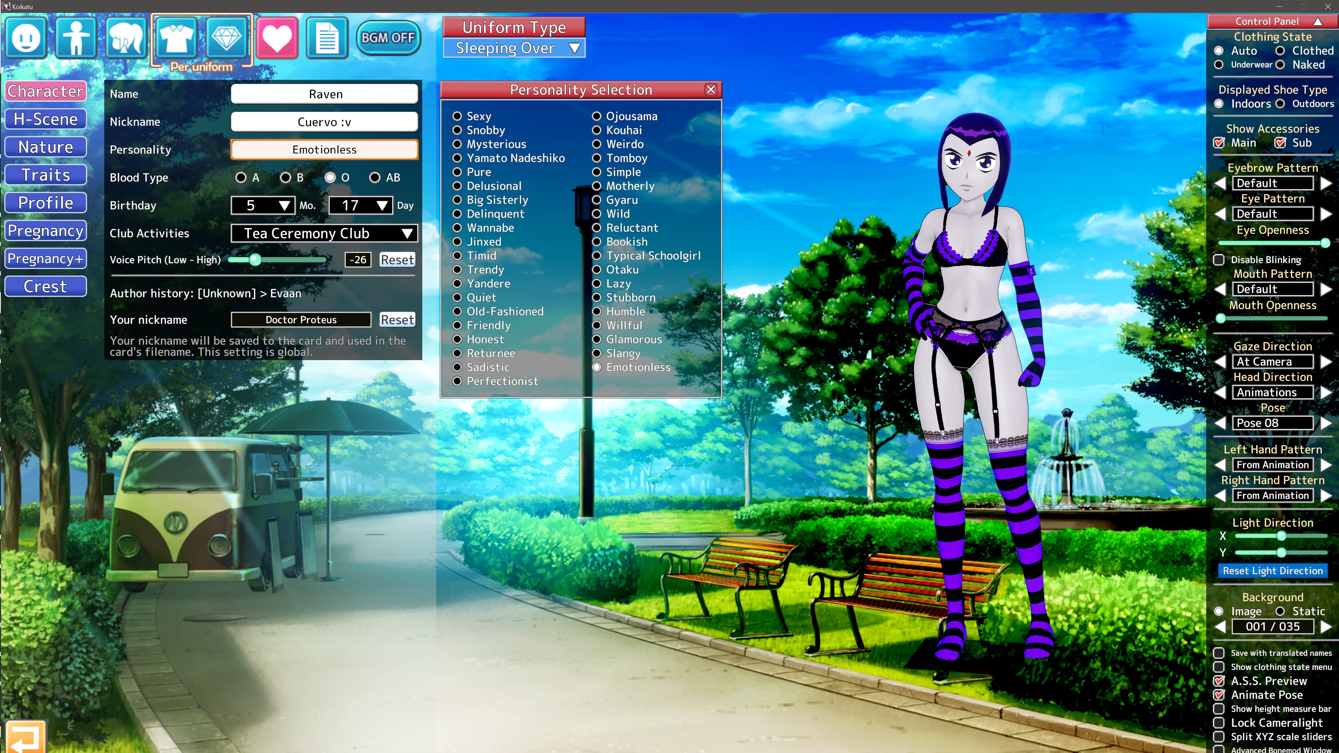Open the Traits tab

pyautogui.click(x=45, y=175)
